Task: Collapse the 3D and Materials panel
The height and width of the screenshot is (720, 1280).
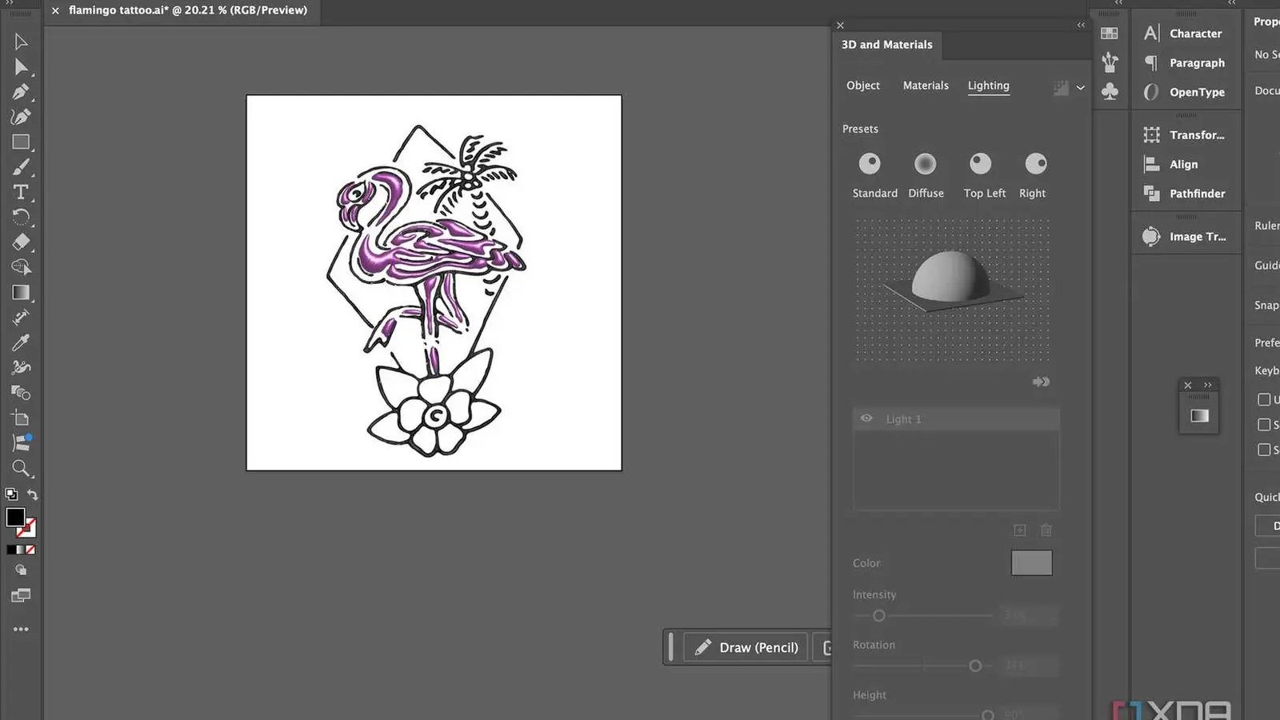Action: [x=1081, y=25]
